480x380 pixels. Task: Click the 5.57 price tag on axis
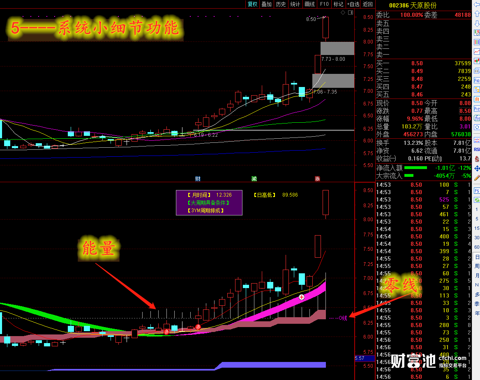pyautogui.click(x=364, y=358)
